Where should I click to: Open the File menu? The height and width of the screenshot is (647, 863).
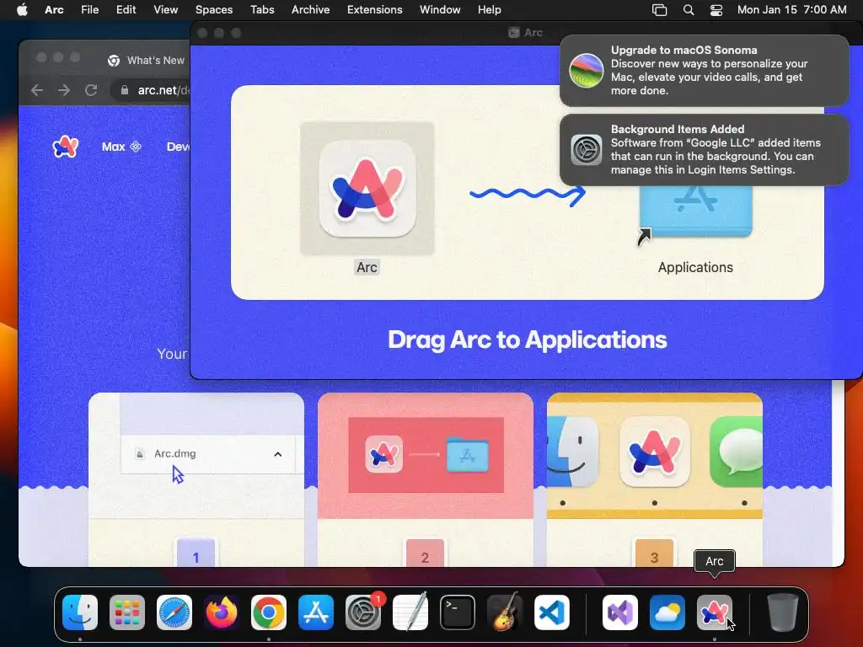(x=89, y=10)
